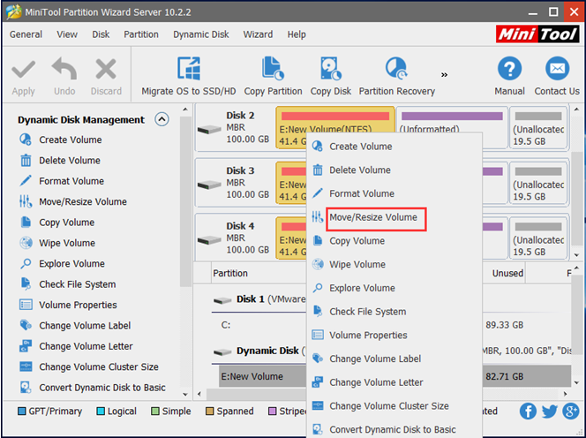This screenshot has height=438, width=586.
Task: Open MiniTool Google Plus icon
Action: [571, 412]
